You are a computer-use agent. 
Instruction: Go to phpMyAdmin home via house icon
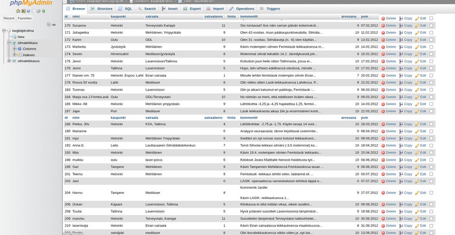(x=18, y=11)
